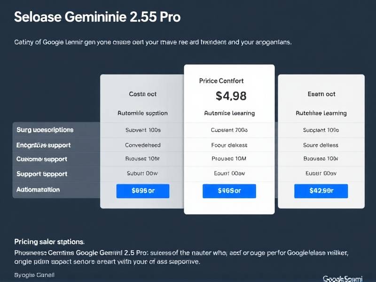The height and width of the screenshot is (282, 376).
Task: Click "Rutehiiae Leaming" in the right card
Action: pyautogui.click(x=321, y=113)
